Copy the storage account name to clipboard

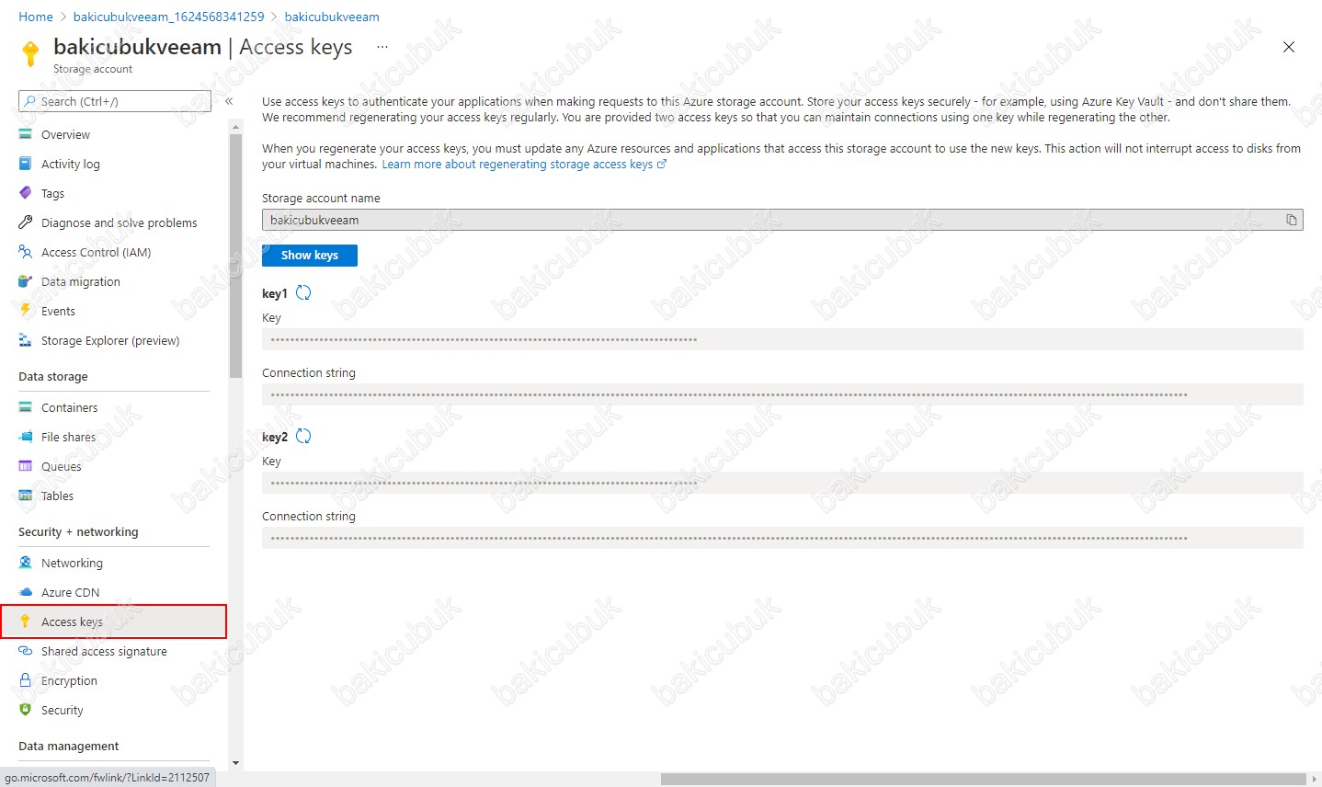click(1291, 220)
